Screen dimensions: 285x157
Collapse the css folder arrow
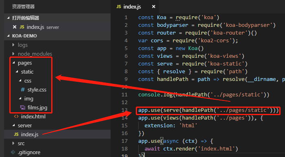[x=20, y=81]
